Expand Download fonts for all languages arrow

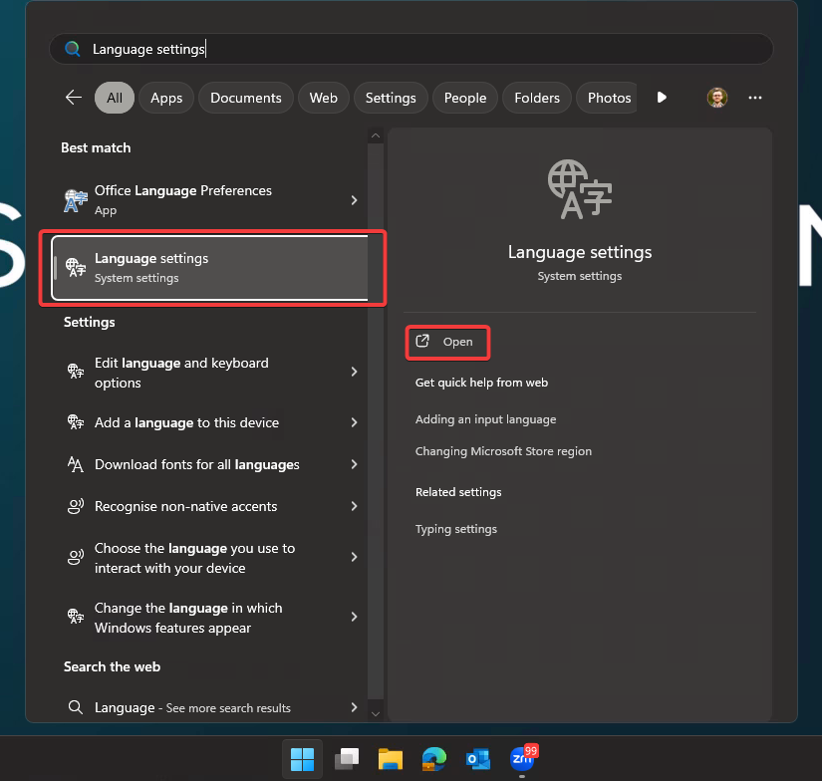tap(354, 464)
